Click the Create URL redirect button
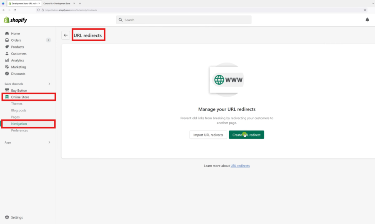375x224 pixels. point(246,135)
